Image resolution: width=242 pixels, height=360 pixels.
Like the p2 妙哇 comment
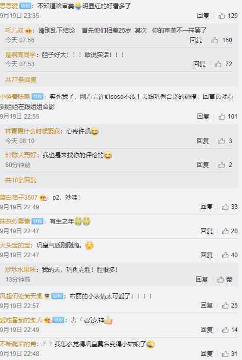point(225,207)
